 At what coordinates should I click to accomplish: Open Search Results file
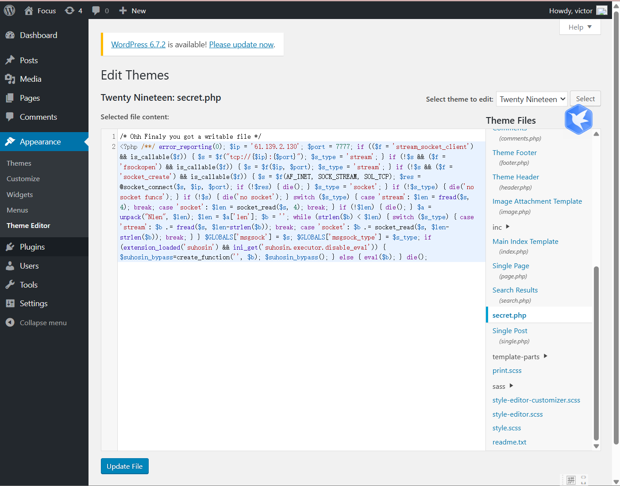pos(515,290)
